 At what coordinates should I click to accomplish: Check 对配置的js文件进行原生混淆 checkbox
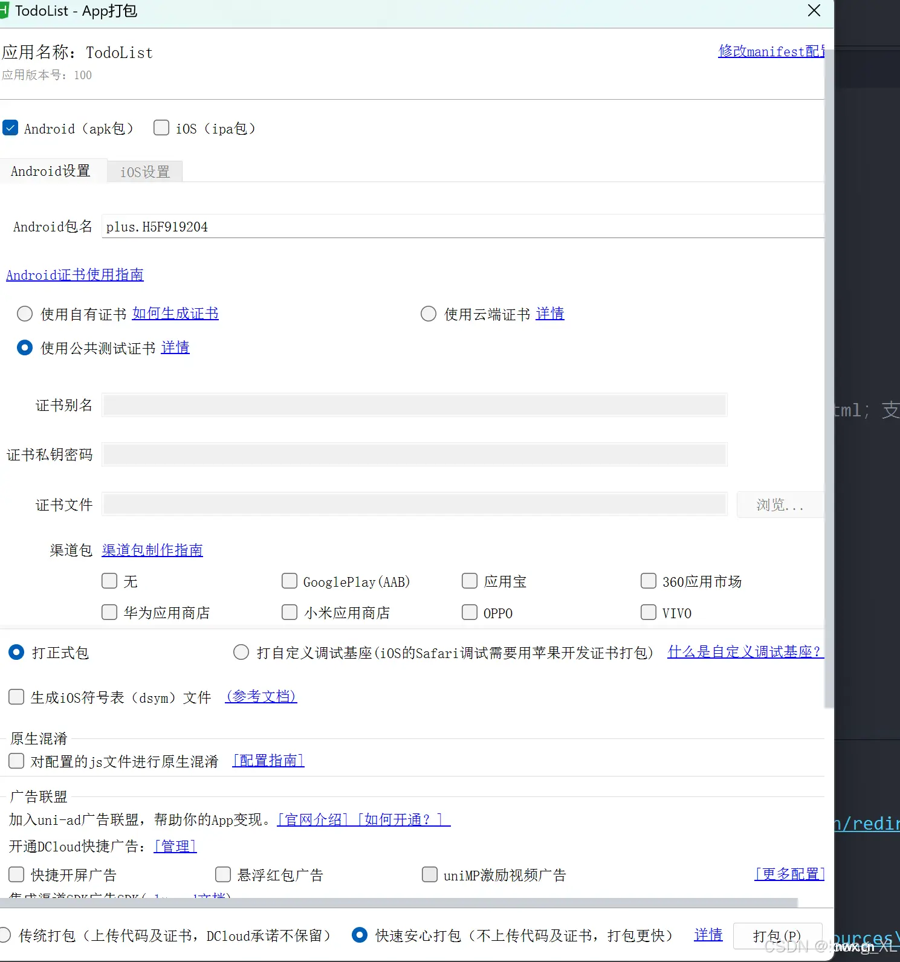pos(16,761)
